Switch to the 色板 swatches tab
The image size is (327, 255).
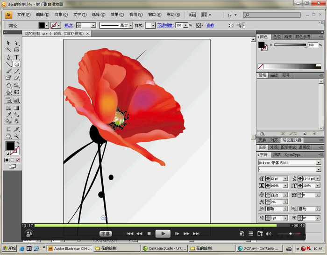277,37
